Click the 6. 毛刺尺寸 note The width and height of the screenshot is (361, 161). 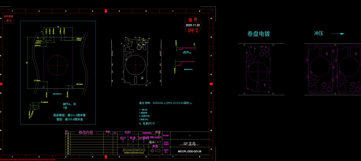(x=147, y=123)
